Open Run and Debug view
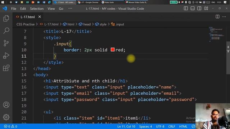Viewport: 230px width, 129px height. click(6, 56)
